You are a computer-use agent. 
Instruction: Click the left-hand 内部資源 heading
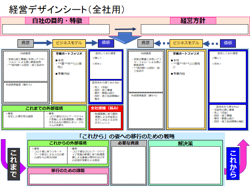pyautogui.click(x=25, y=53)
